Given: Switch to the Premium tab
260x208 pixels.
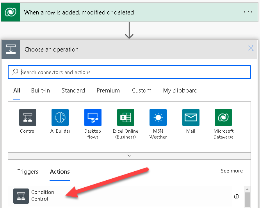Looking at the screenshot, I should point(108,91).
